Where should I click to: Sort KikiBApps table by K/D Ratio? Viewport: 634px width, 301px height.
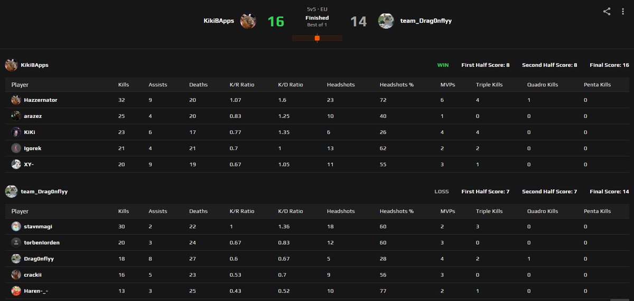point(291,84)
